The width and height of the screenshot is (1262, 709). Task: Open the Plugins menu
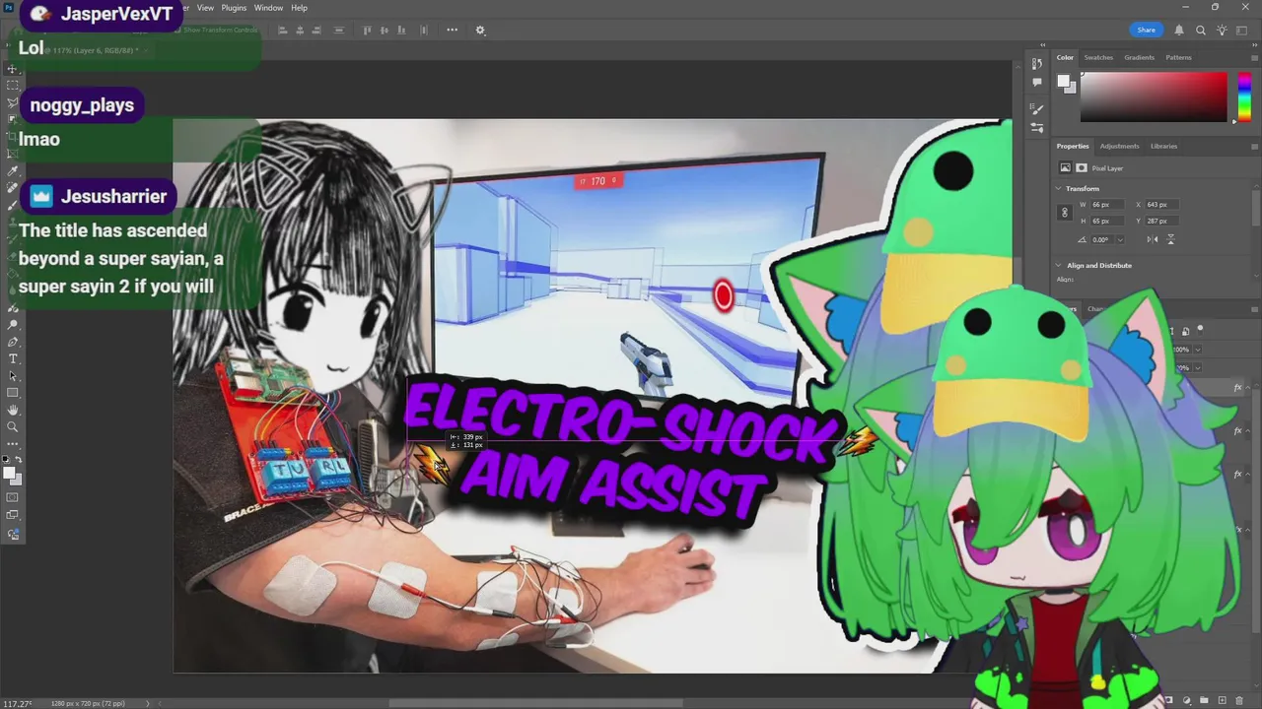234,8
